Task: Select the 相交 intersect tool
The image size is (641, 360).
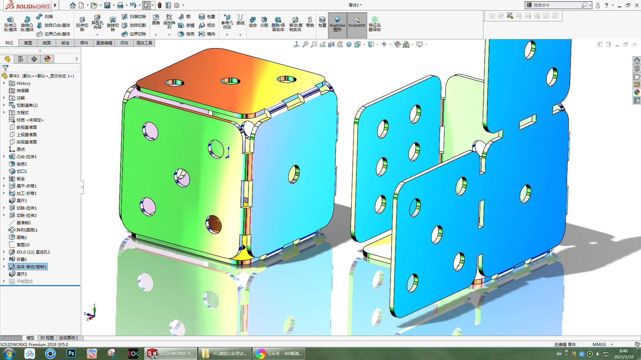Action: 207,25
